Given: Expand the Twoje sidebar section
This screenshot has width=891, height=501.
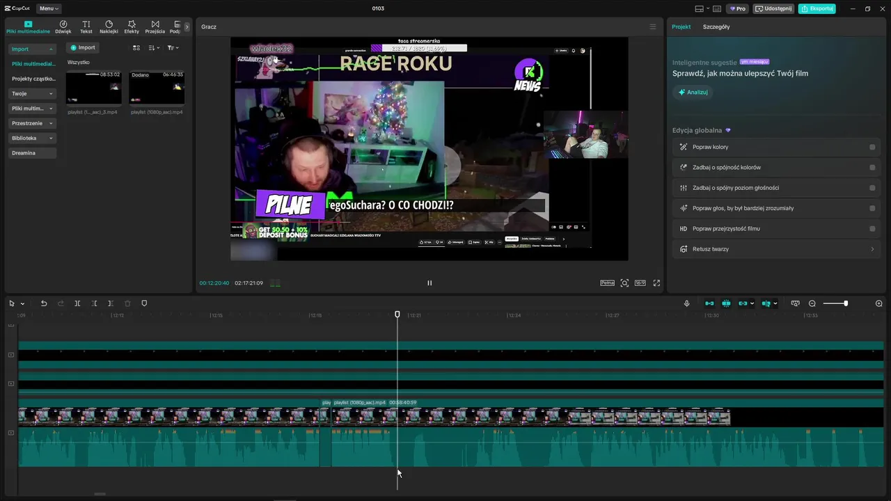Looking at the screenshot, I should pos(32,93).
